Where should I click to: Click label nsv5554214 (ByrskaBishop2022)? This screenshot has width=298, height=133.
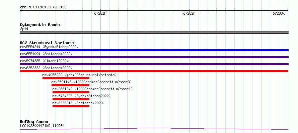[x=49, y=47]
